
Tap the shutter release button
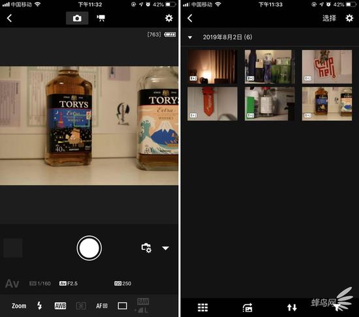pos(89,248)
